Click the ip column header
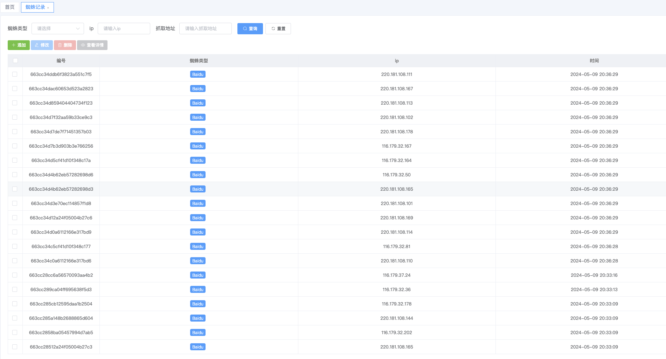 397,61
